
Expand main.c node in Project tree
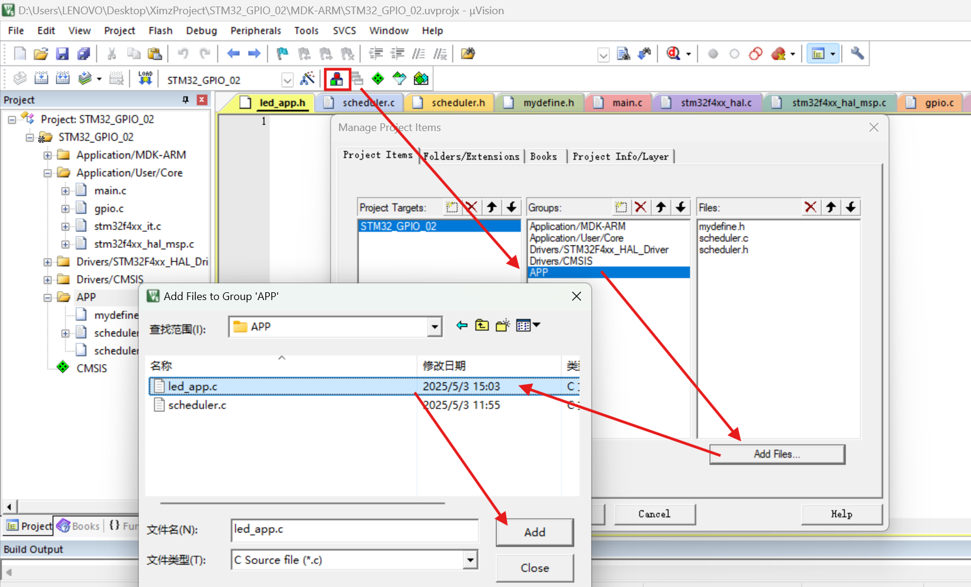65,191
